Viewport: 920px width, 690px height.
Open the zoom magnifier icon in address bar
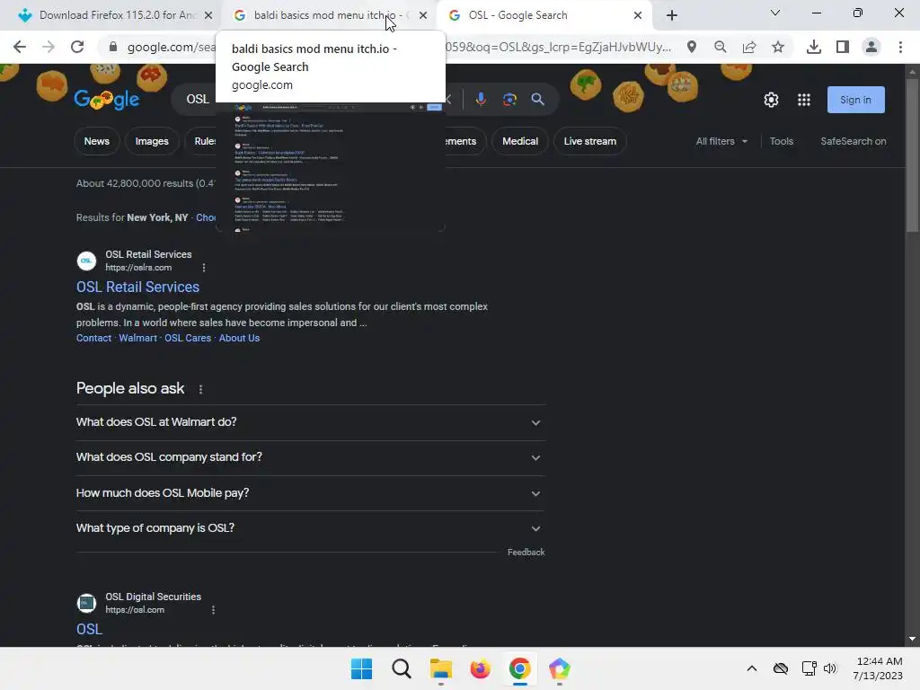pos(720,47)
